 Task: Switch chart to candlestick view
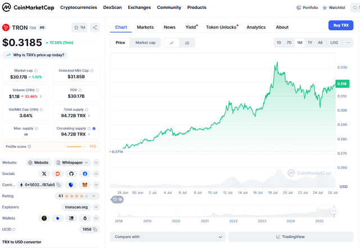pyautogui.click(x=187, y=43)
